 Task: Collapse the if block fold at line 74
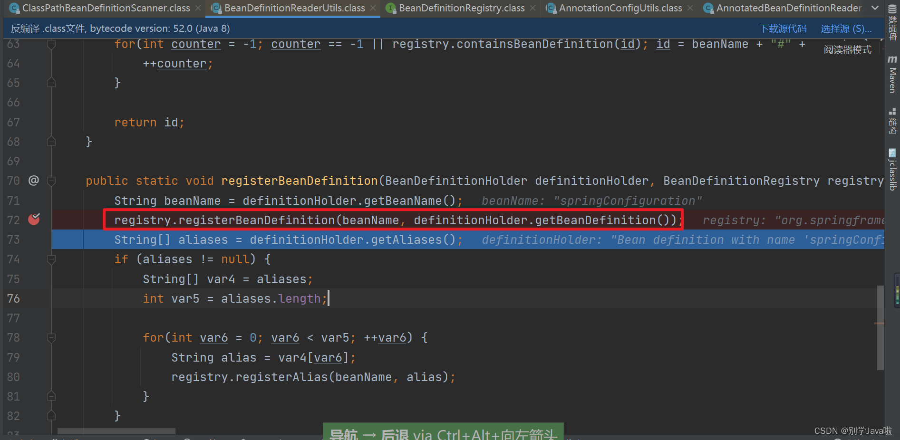tap(51, 259)
